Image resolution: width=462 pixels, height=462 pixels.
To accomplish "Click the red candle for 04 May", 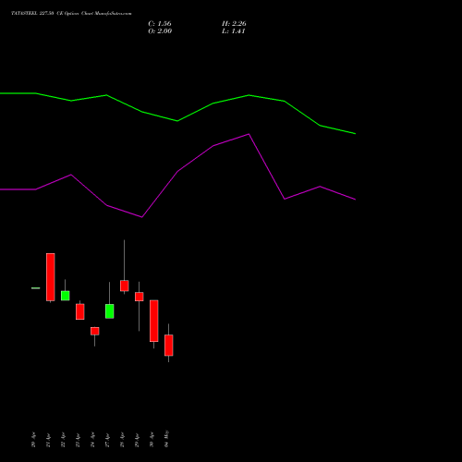I will [169, 345].
